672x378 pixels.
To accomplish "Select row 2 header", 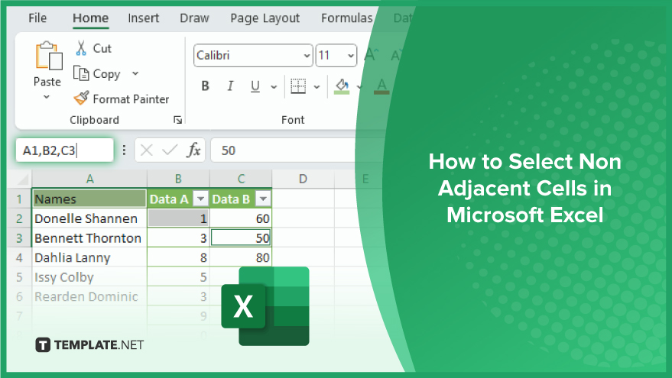I will pyautogui.click(x=19, y=218).
